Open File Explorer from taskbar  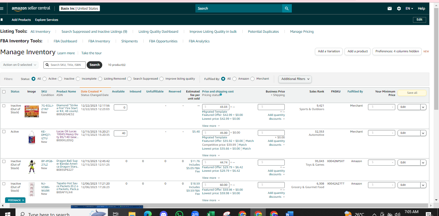point(132,214)
